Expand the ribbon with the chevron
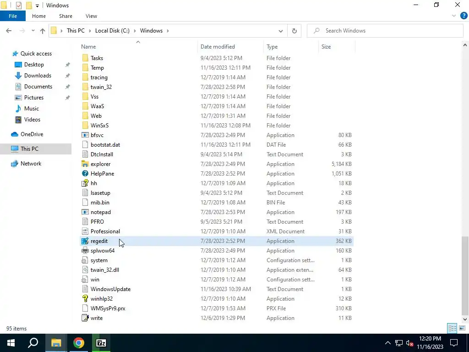 coord(454,16)
